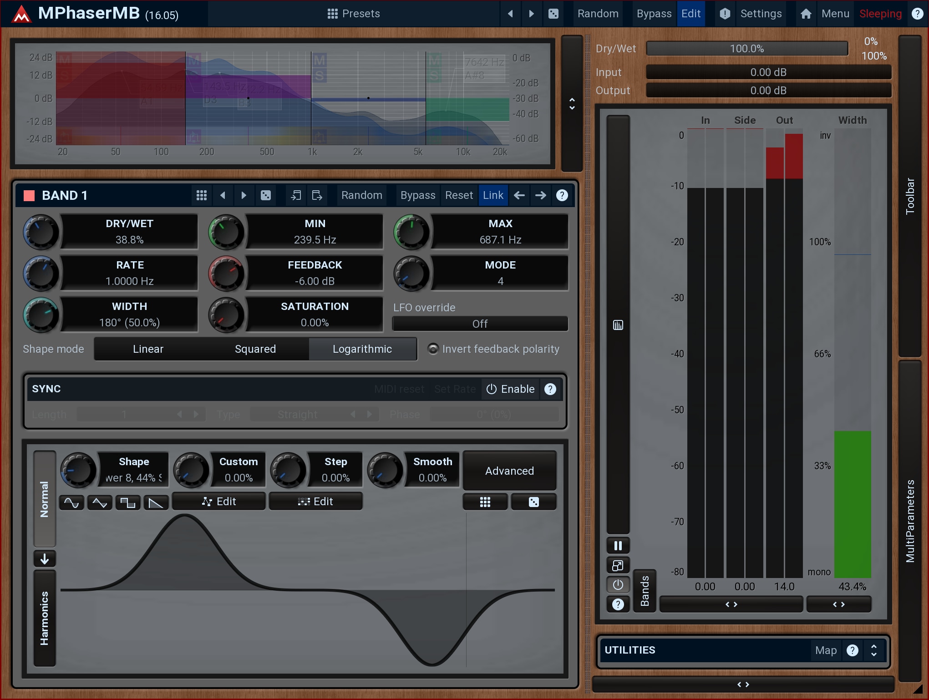Click Custom shape Edit button
929x700 pixels.
click(x=219, y=502)
